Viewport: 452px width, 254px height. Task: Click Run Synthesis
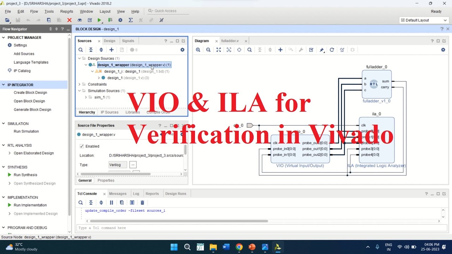coord(25,175)
